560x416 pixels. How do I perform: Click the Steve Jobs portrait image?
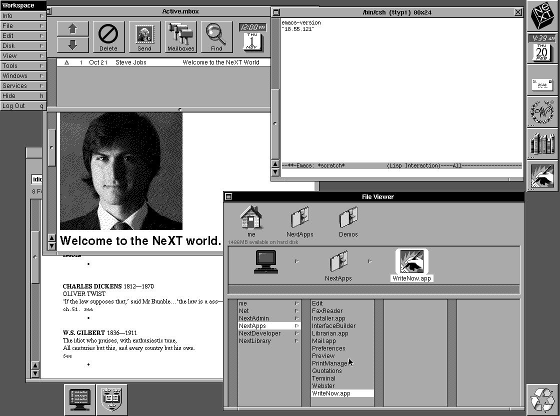coord(121,171)
